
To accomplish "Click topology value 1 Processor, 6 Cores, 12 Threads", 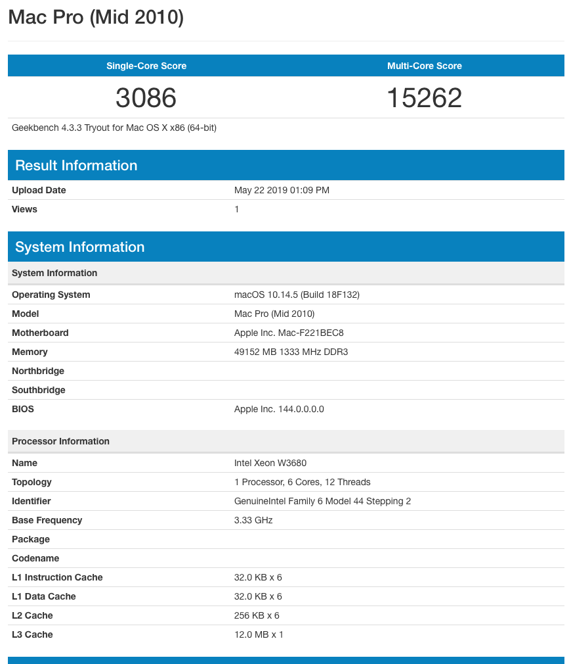I will 302,482.
